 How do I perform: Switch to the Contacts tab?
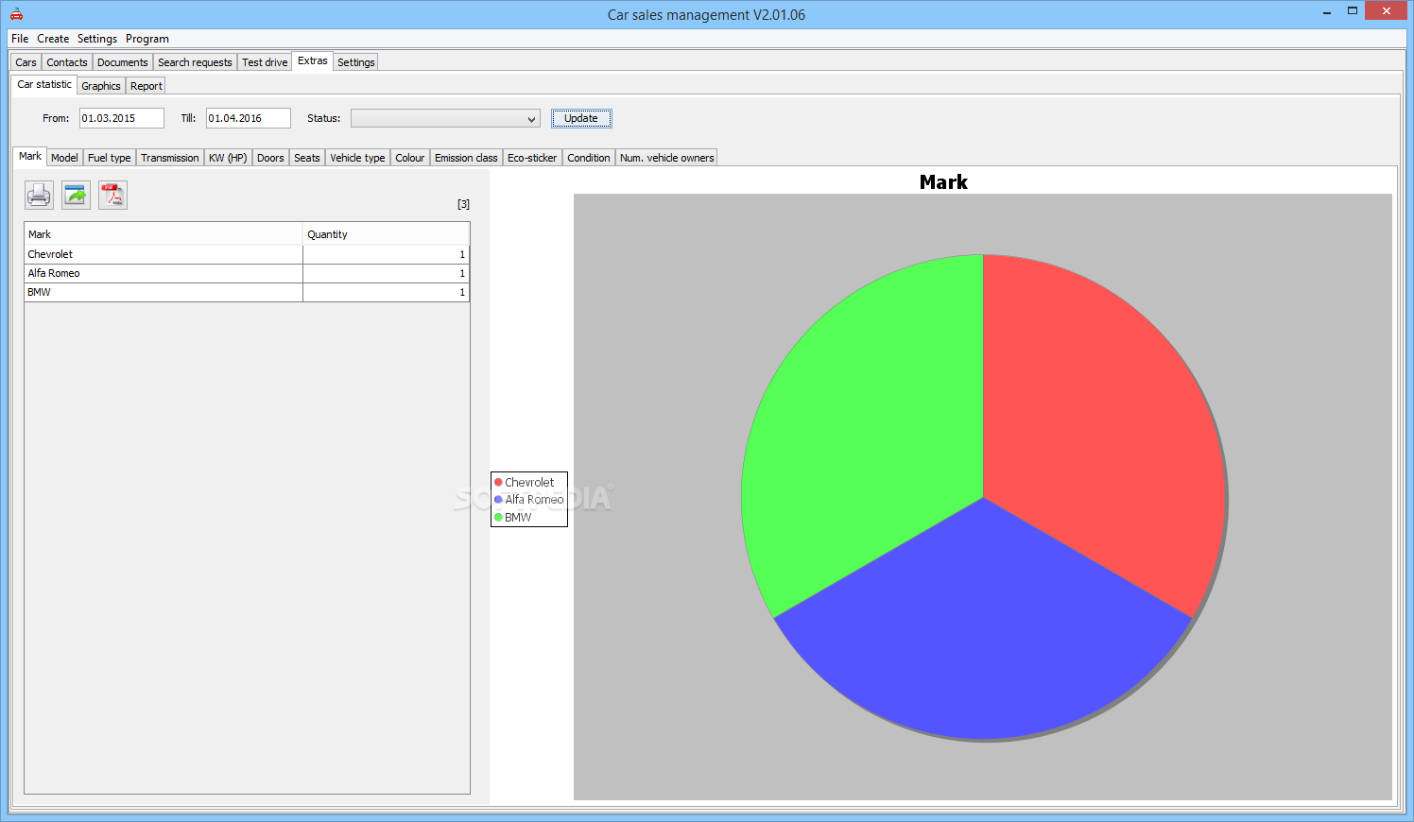67,62
